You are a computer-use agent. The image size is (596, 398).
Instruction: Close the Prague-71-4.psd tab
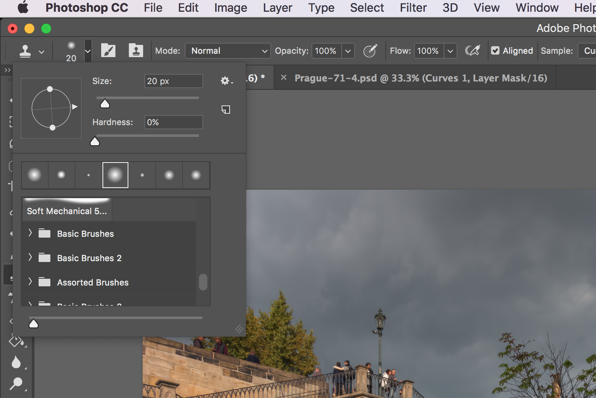click(x=284, y=78)
